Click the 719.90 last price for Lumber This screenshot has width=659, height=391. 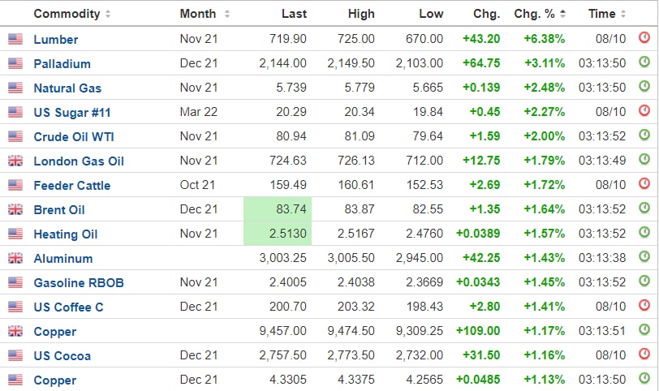(x=288, y=39)
